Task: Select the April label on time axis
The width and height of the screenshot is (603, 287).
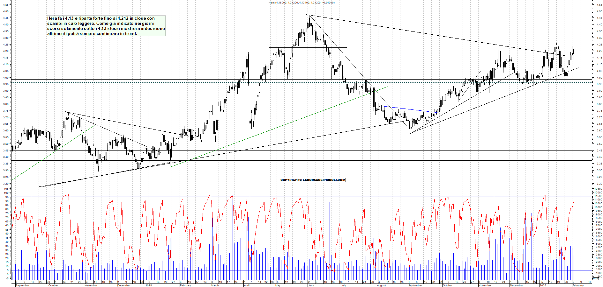Action: (x=247, y=285)
